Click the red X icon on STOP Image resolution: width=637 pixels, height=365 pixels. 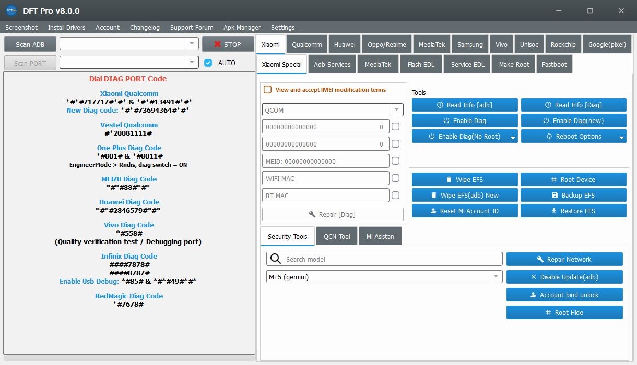[x=218, y=44]
